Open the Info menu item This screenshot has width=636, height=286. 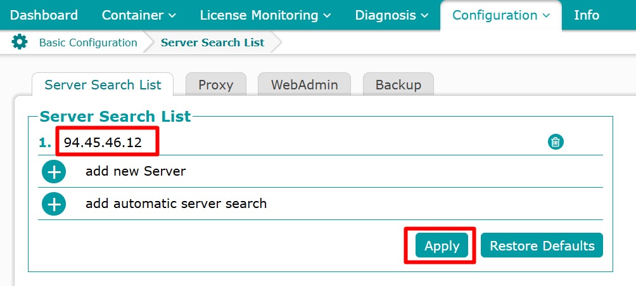click(586, 15)
